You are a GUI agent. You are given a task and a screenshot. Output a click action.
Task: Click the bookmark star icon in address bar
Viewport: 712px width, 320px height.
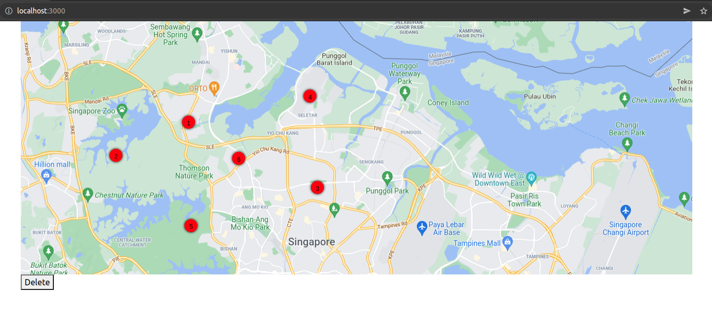point(703,11)
